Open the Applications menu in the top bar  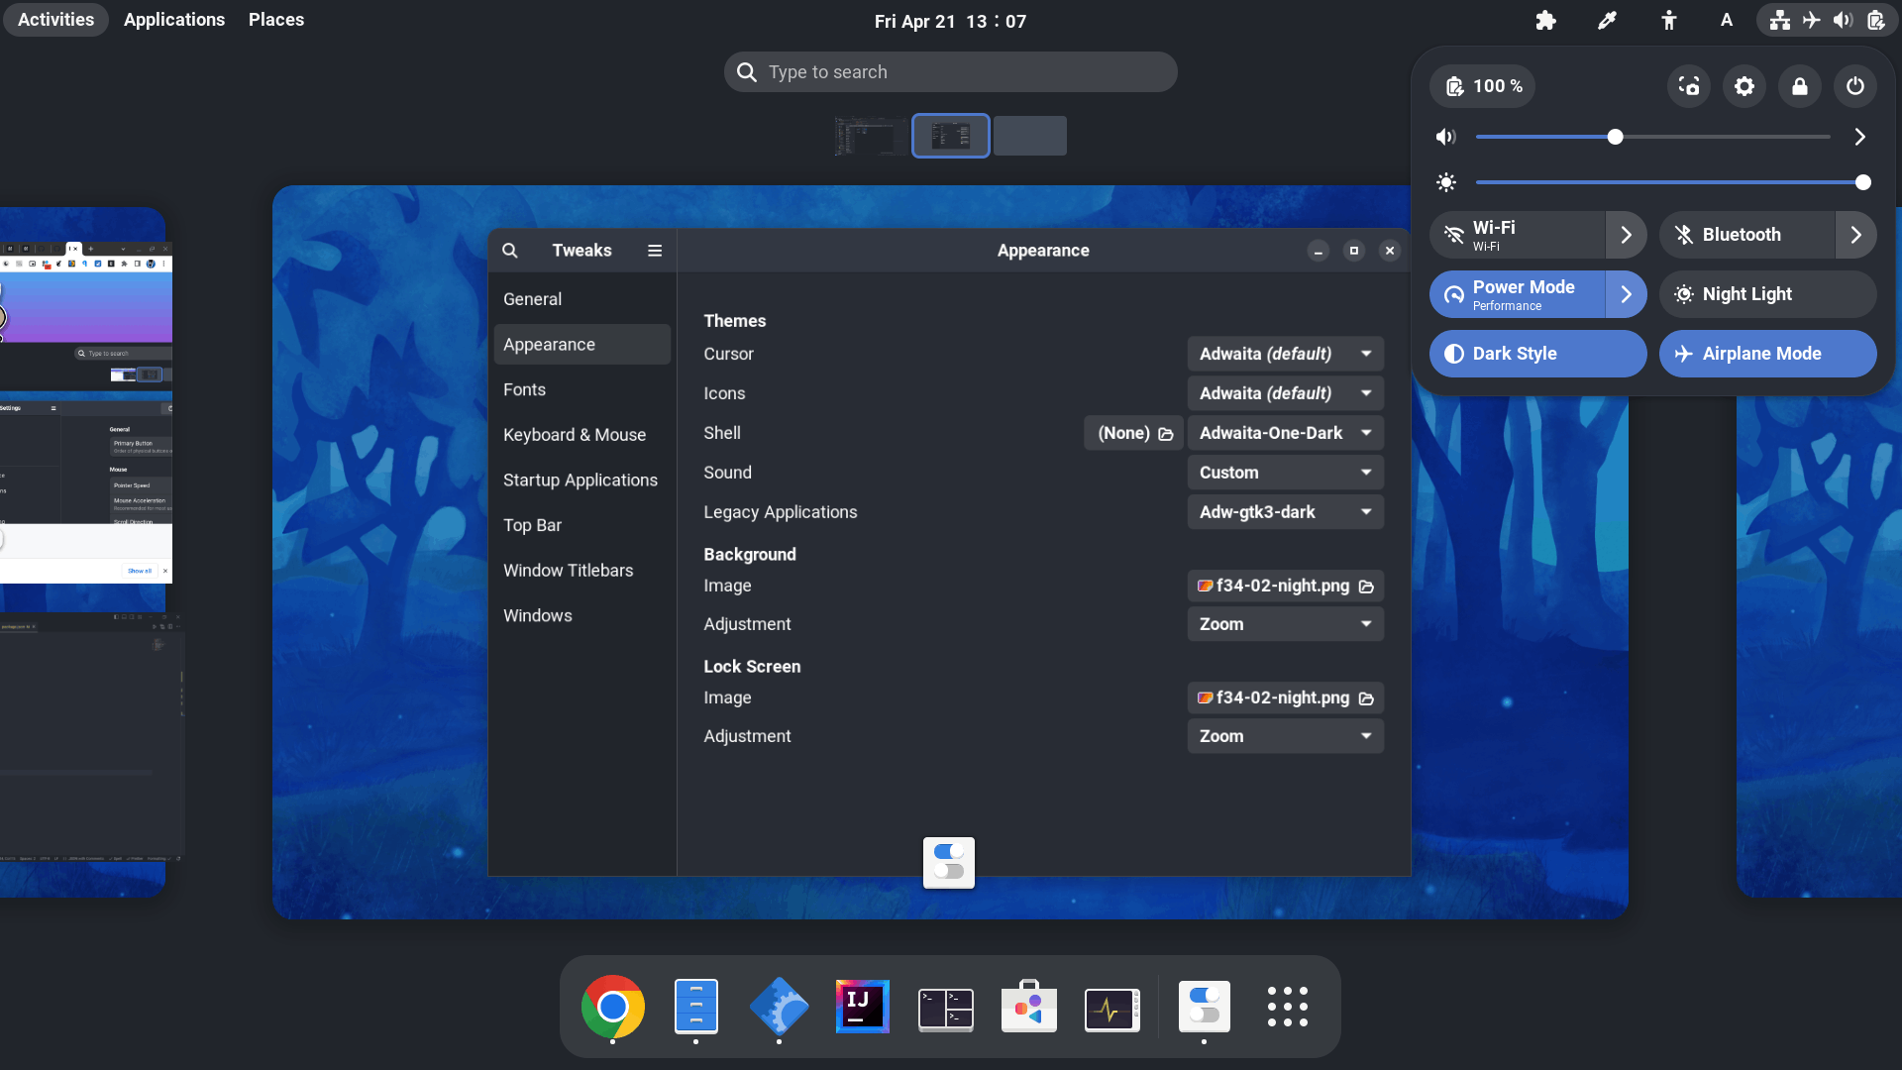tap(173, 19)
